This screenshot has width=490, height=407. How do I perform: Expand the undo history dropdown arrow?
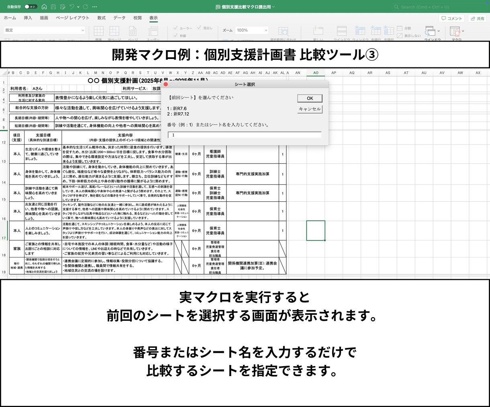78,7
